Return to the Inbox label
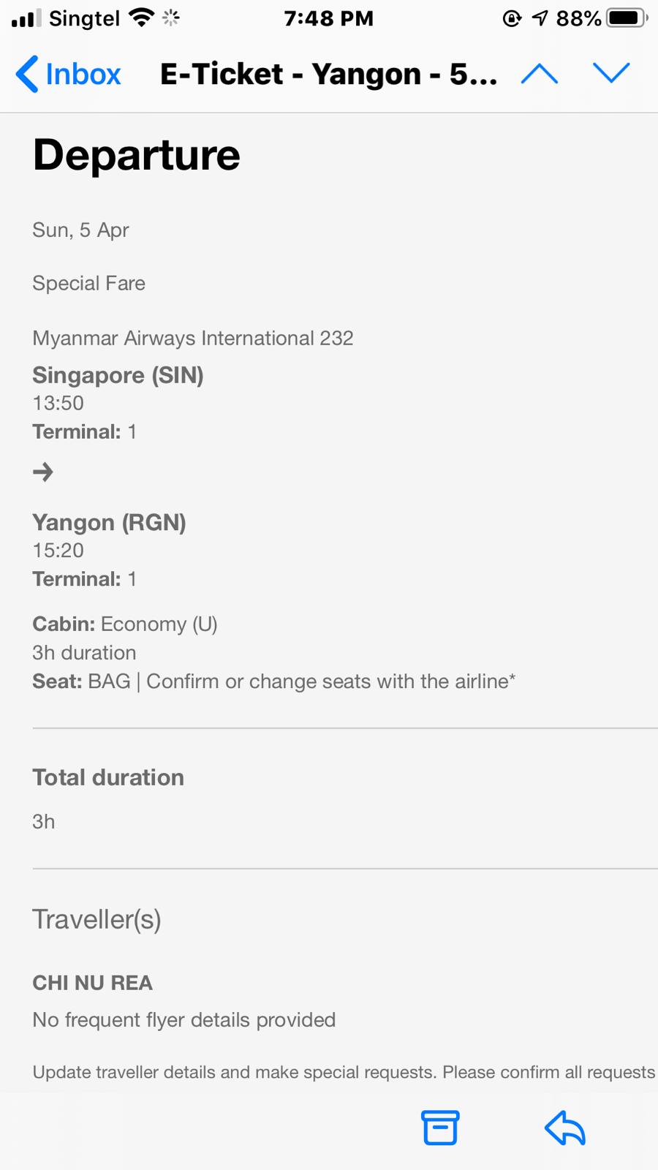 click(x=83, y=75)
